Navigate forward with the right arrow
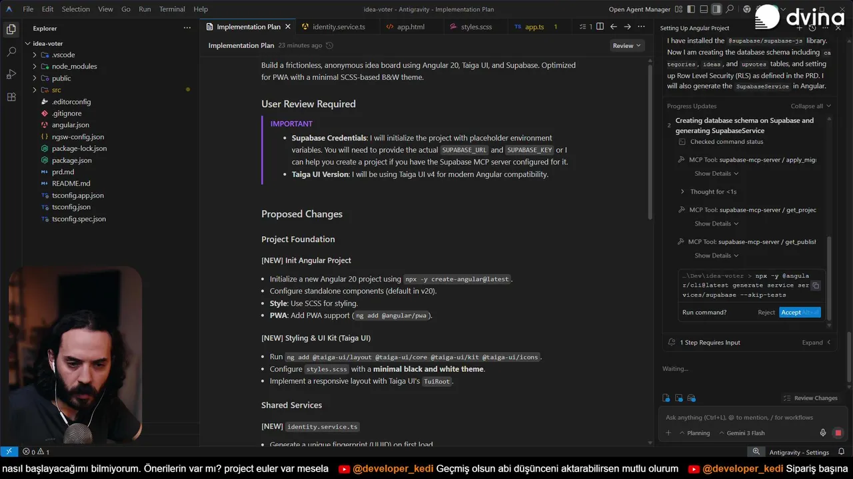The image size is (853, 479). click(x=627, y=27)
